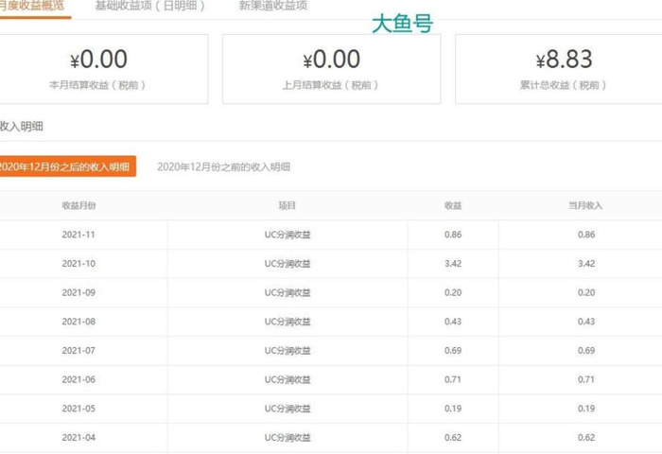Click the ¥8.83 累计总收益 card

pos(559,69)
